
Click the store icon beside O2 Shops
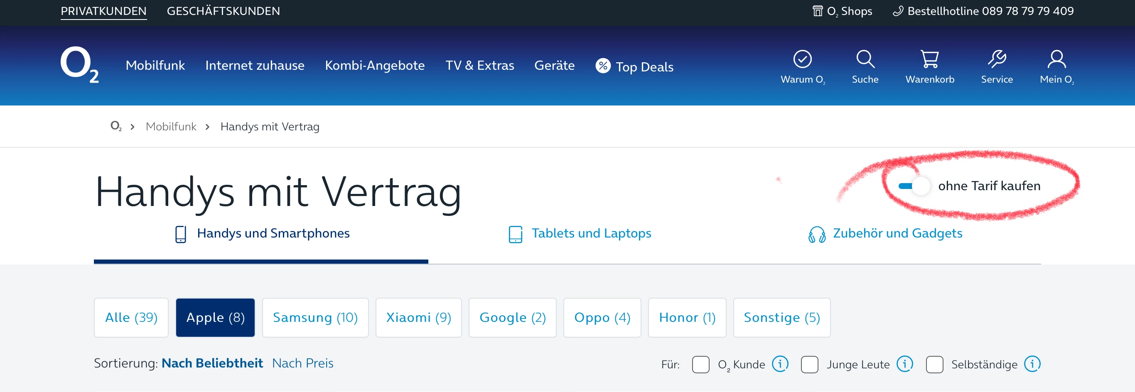click(x=817, y=11)
